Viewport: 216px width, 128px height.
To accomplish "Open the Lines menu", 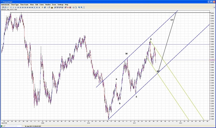I will pos(41,4).
